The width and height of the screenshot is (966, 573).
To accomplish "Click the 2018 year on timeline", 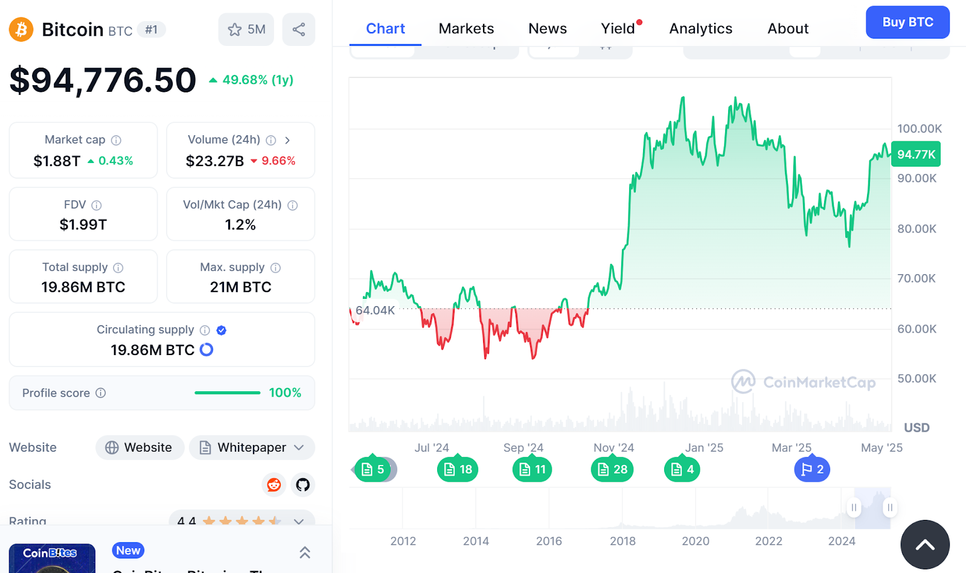I will pyautogui.click(x=622, y=541).
